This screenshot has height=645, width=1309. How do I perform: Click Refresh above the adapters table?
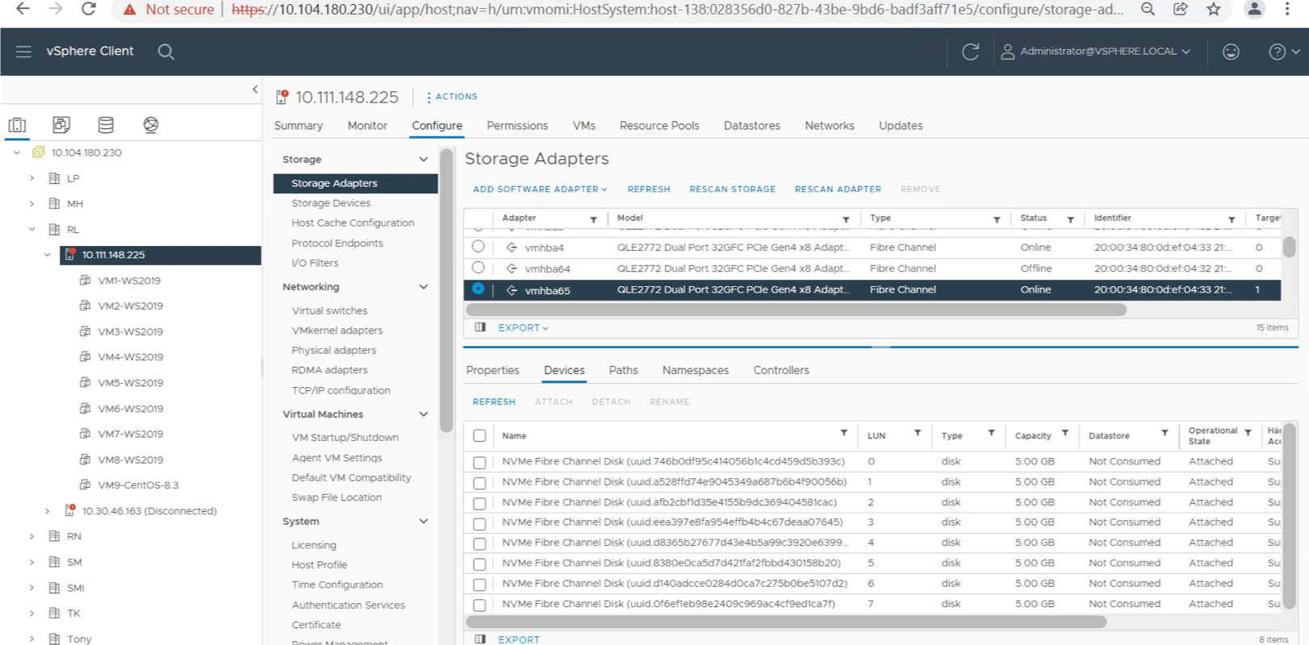[x=649, y=189]
